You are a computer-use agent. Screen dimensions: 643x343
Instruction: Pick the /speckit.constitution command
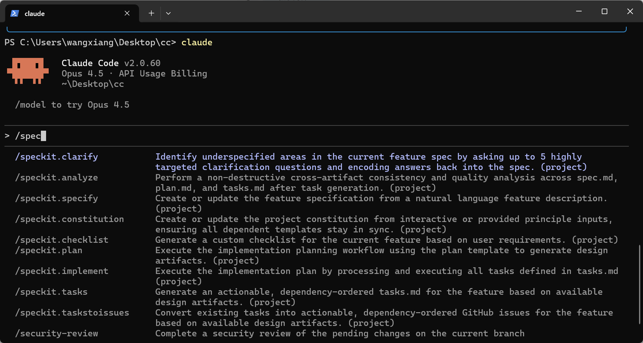(70, 219)
